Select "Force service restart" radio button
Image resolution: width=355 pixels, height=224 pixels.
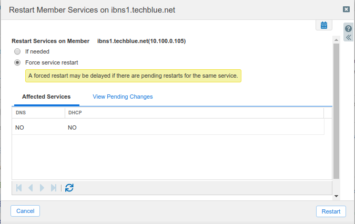click(x=17, y=62)
